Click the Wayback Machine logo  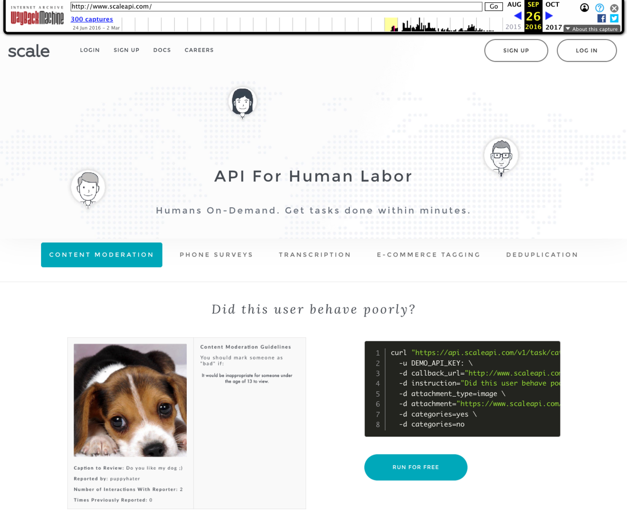coord(37,16)
